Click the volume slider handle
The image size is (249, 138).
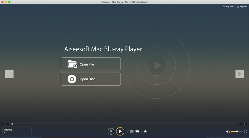pos(237,131)
